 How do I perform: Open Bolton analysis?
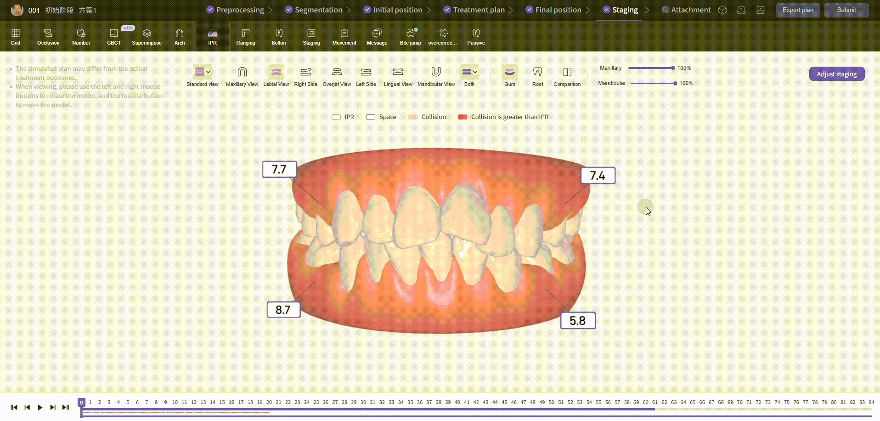pyautogui.click(x=279, y=37)
